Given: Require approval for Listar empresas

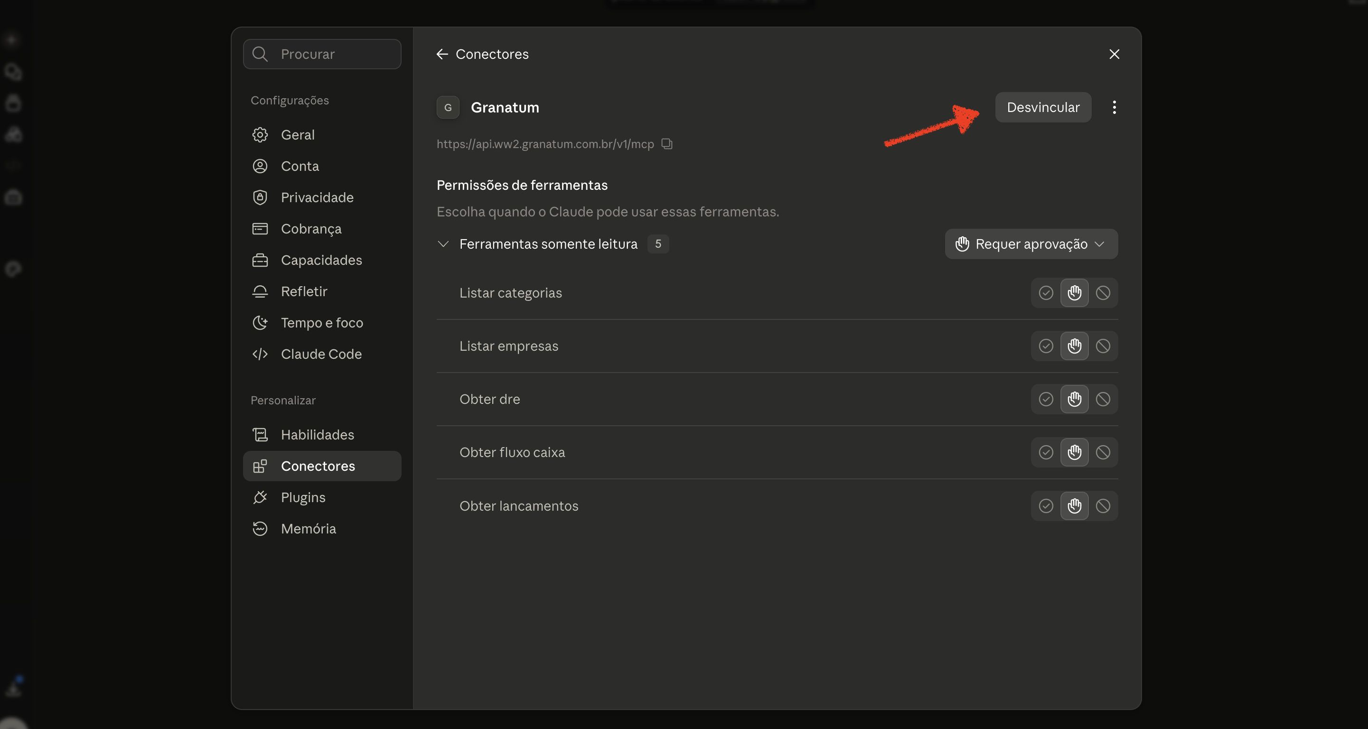Looking at the screenshot, I should (1074, 346).
